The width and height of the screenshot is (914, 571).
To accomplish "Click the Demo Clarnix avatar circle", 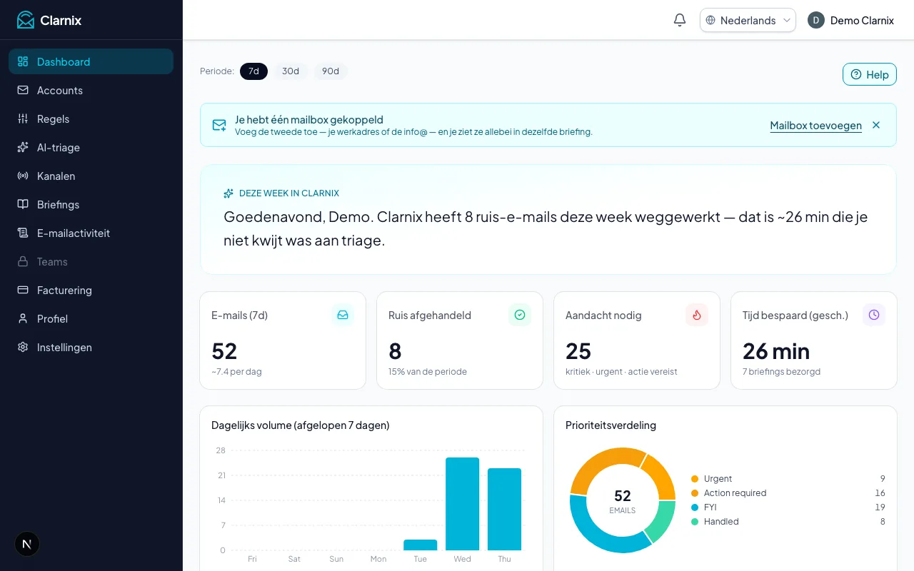I will (816, 20).
